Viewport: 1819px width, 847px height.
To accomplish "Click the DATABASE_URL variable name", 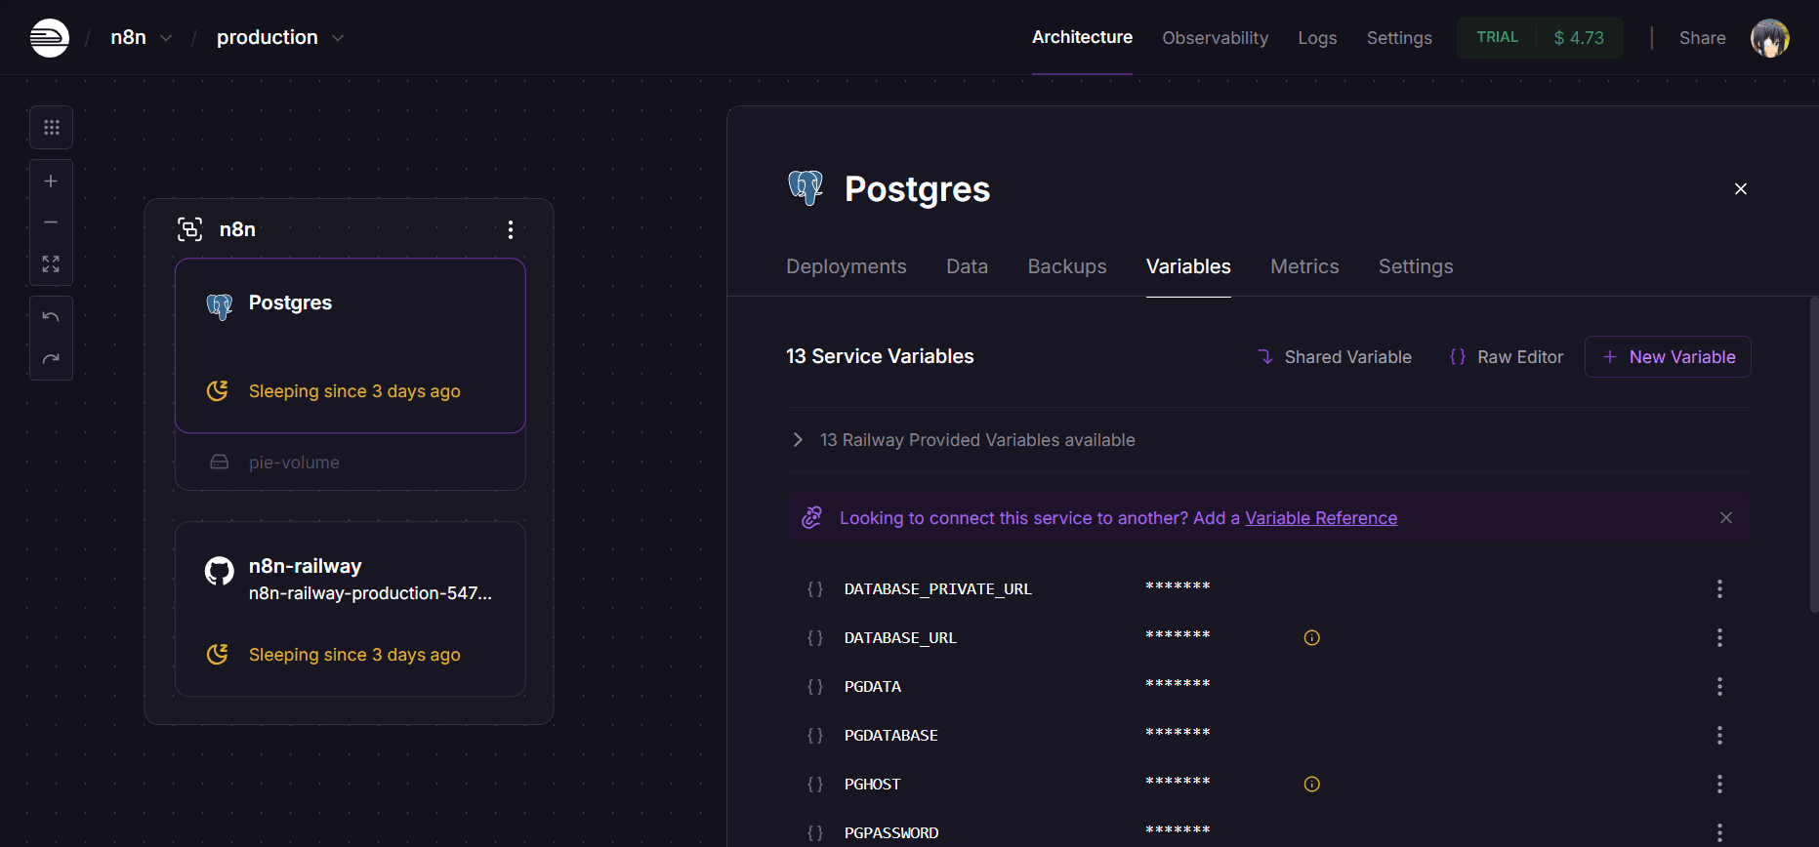I will [x=900, y=637].
